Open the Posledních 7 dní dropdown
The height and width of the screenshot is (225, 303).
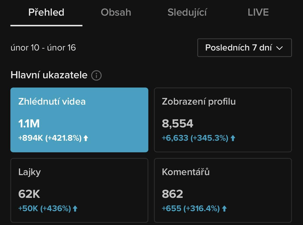[x=244, y=48]
